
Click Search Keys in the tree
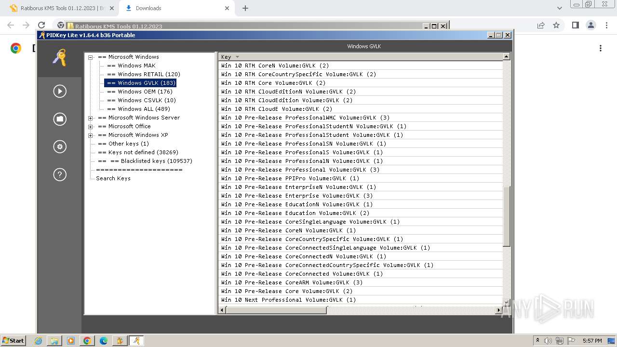click(113, 178)
